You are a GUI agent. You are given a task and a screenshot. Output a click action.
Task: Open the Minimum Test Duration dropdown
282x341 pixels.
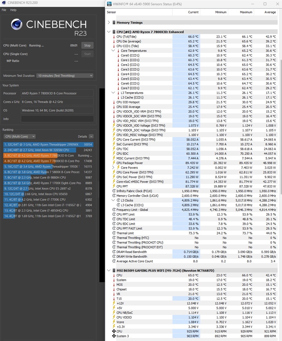pos(65,76)
